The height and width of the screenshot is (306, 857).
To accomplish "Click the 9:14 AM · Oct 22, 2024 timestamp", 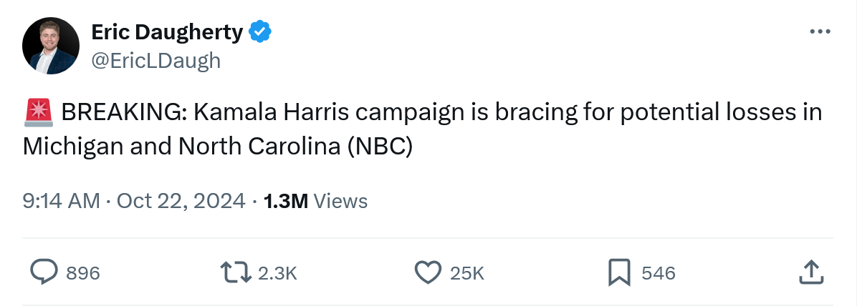I will [x=134, y=201].
